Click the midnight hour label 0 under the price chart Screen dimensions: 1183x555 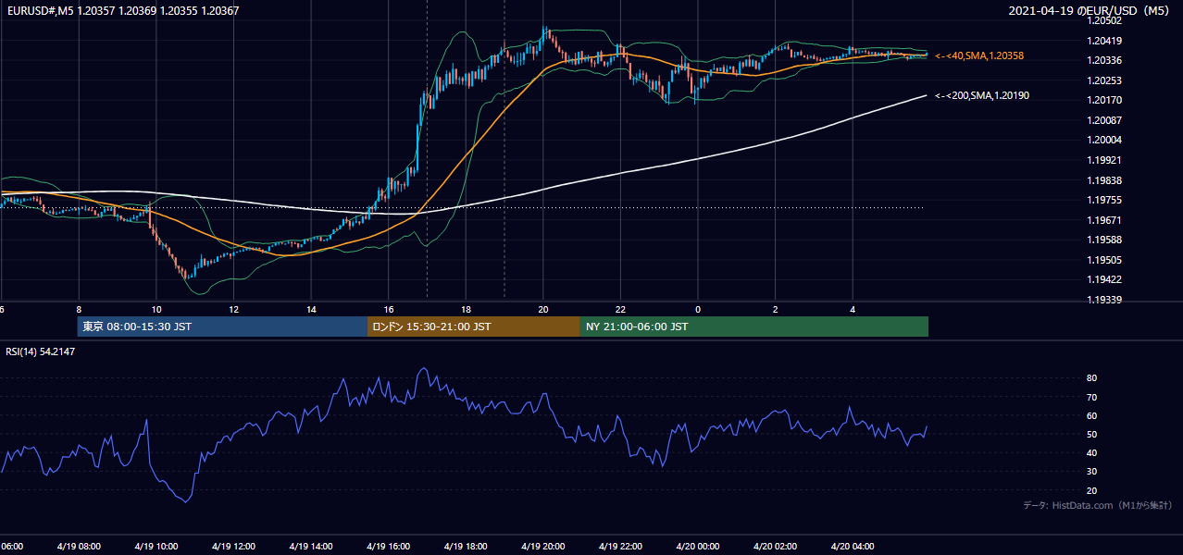(698, 310)
